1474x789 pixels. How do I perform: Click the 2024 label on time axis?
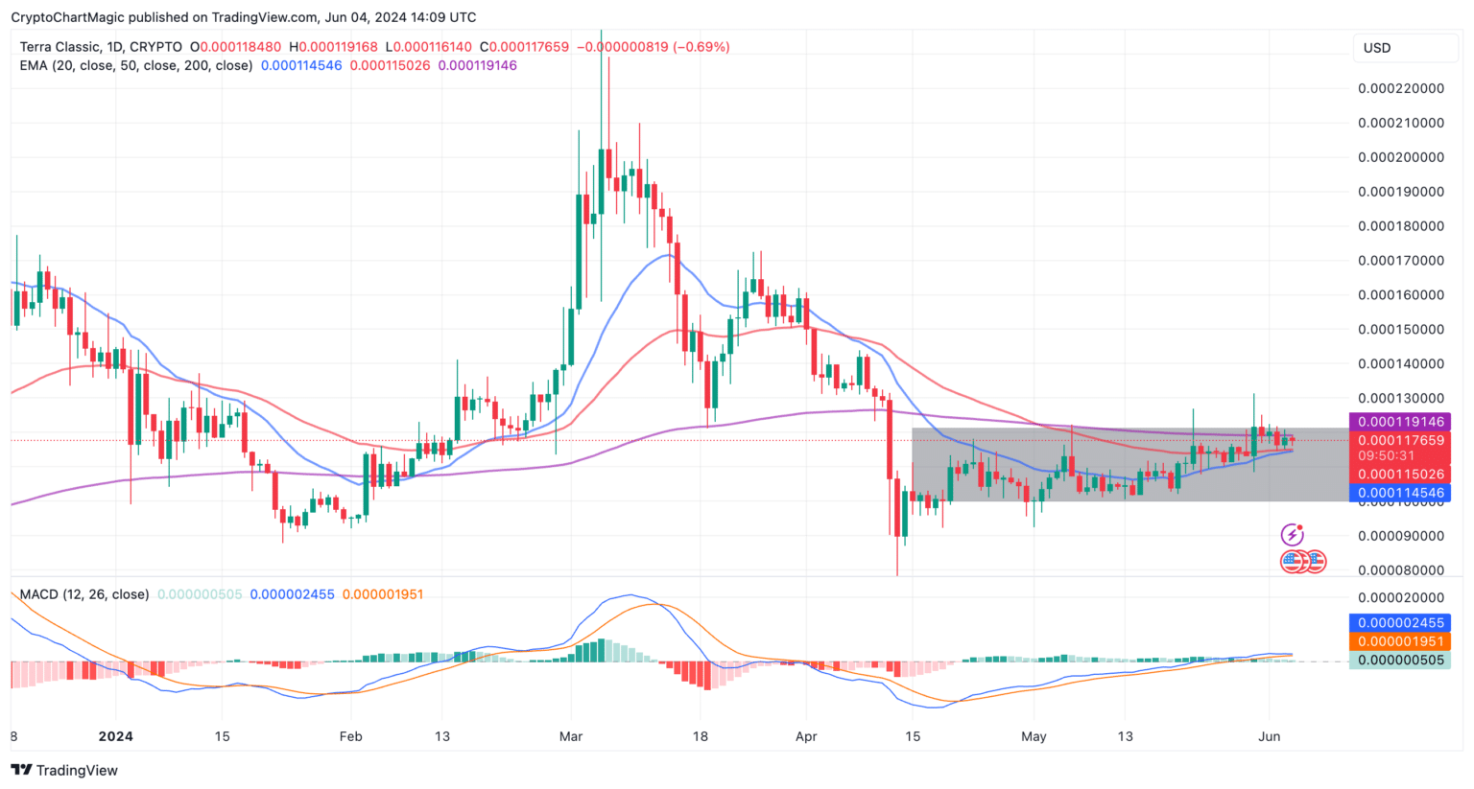115,736
